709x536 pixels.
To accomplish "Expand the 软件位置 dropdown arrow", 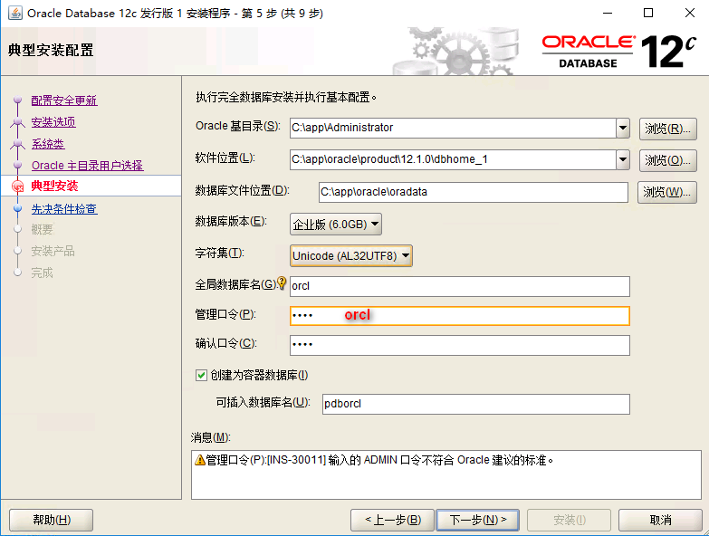I will click(x=623, y=159).
